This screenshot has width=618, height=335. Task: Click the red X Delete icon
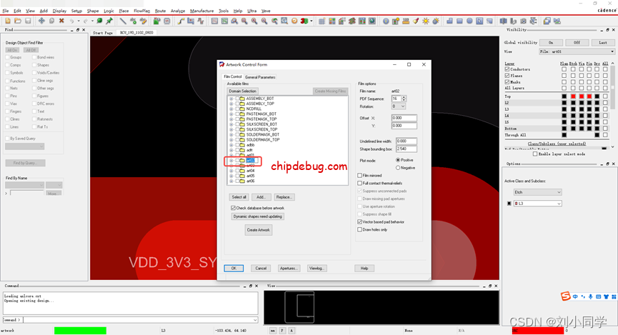coord(61,21)
